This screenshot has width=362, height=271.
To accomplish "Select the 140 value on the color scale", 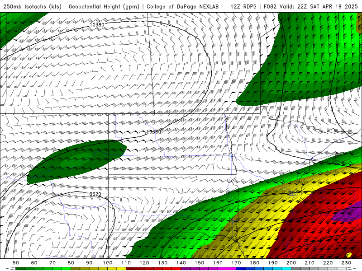I will point(181,263).
